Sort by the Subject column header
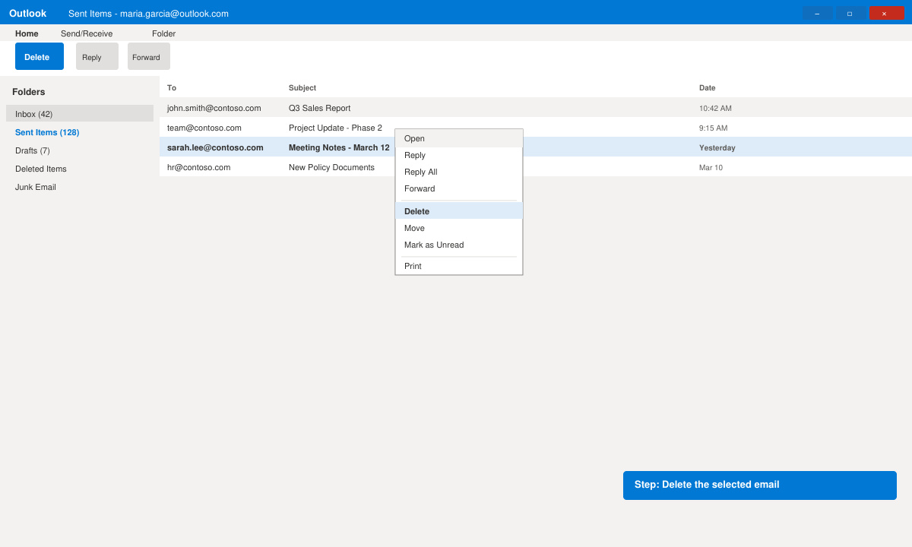Image resolution: width=912 pixels, height=547 pixels. pos(302,87)
